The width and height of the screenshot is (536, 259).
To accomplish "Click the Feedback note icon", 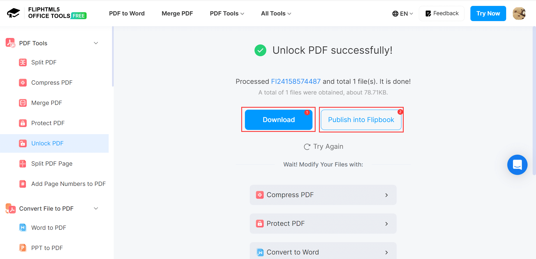I will 428,13.
